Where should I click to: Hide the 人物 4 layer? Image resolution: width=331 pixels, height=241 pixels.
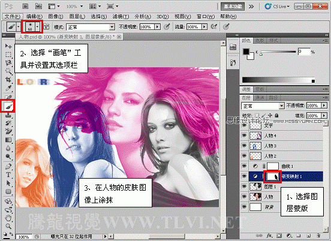[x=244, y=135]
